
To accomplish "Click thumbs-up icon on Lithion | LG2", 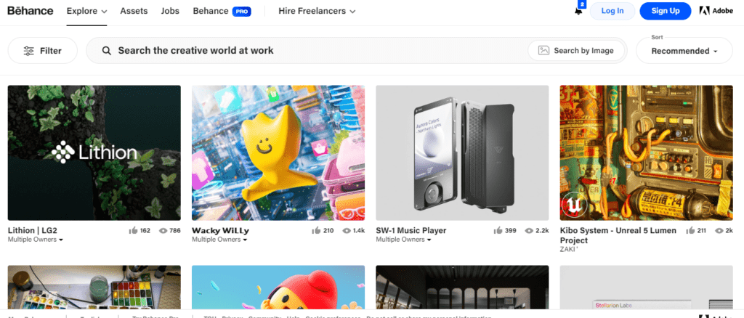I will point(134,231).
